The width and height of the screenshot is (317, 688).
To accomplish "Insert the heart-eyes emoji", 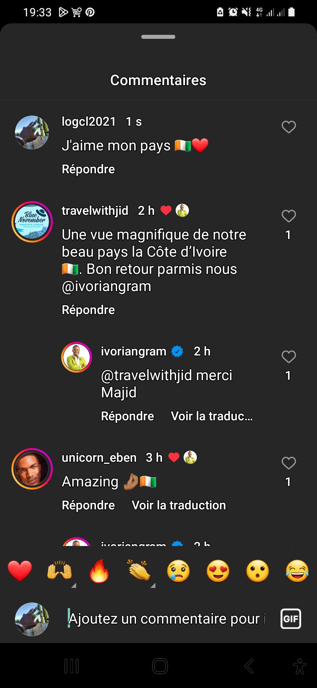I will click(218, 571).
